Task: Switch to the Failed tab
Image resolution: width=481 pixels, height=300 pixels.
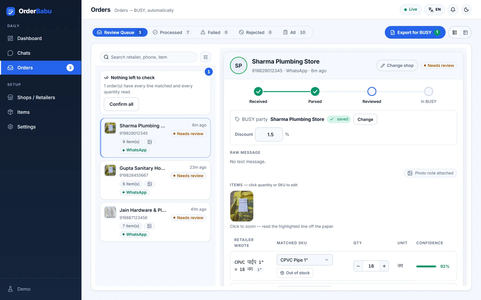Action: tap(215, 33)
